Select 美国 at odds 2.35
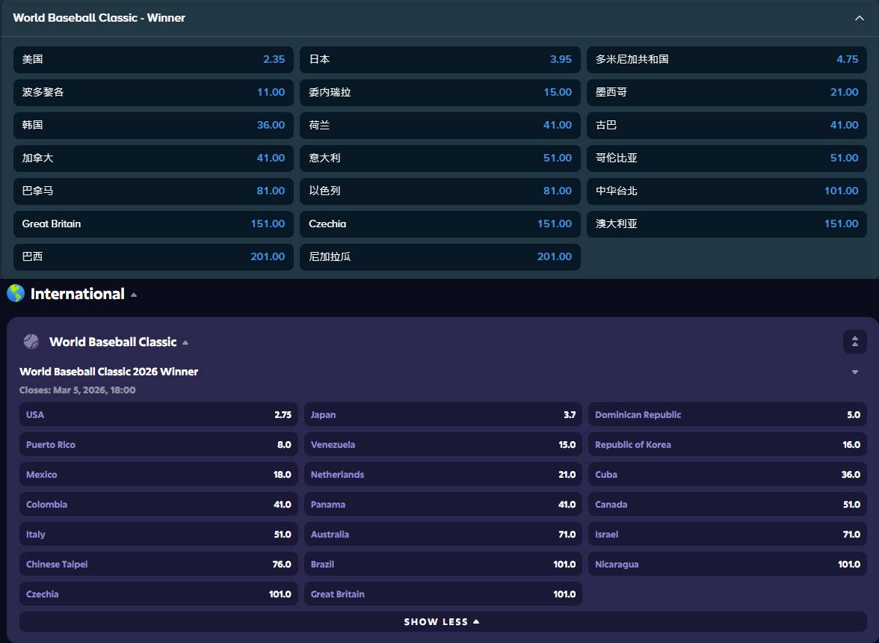Viewport: 879px width, 643px height. coord(153,59)
